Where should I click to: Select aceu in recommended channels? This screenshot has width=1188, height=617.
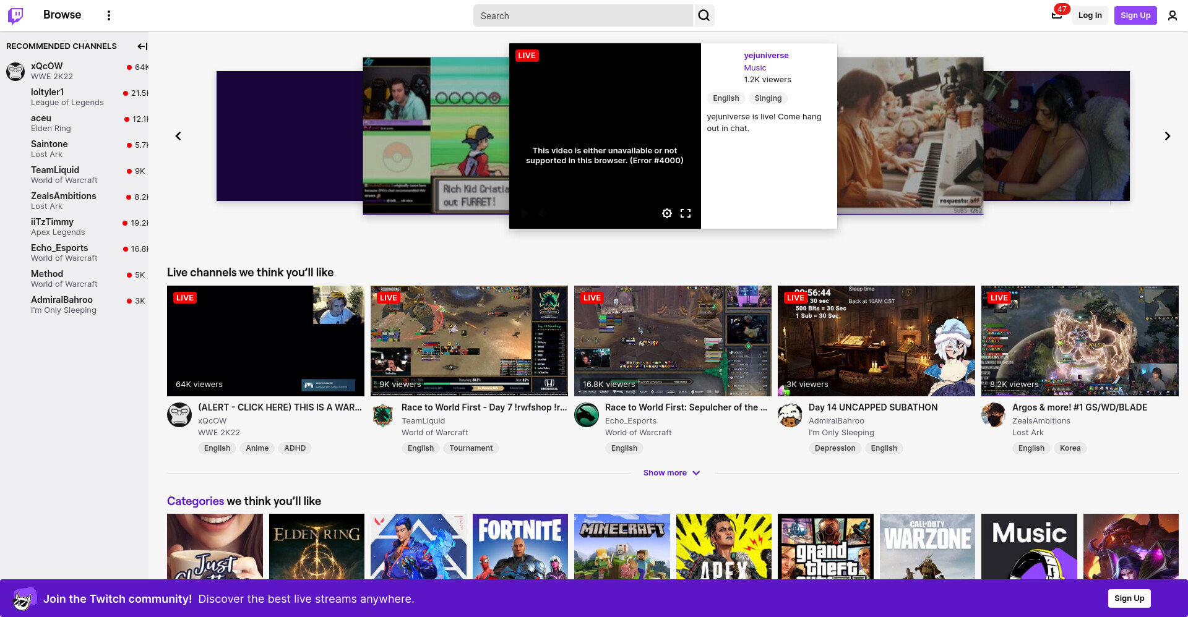74,123
